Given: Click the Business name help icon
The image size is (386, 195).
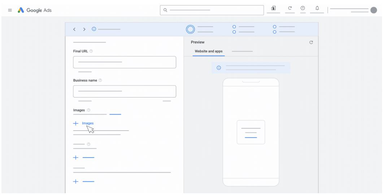Looking at the screenshot, I should (x=100, y=80).
